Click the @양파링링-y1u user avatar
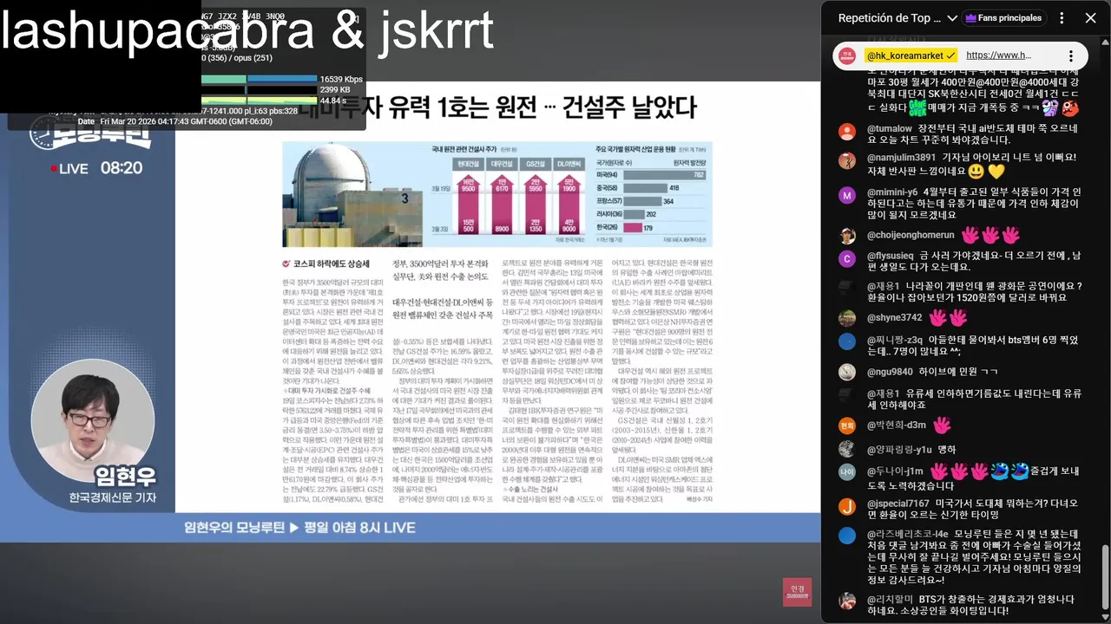The height and width of the screenshot is (624, 1111). pyautogui.click(x=847, y=449)
